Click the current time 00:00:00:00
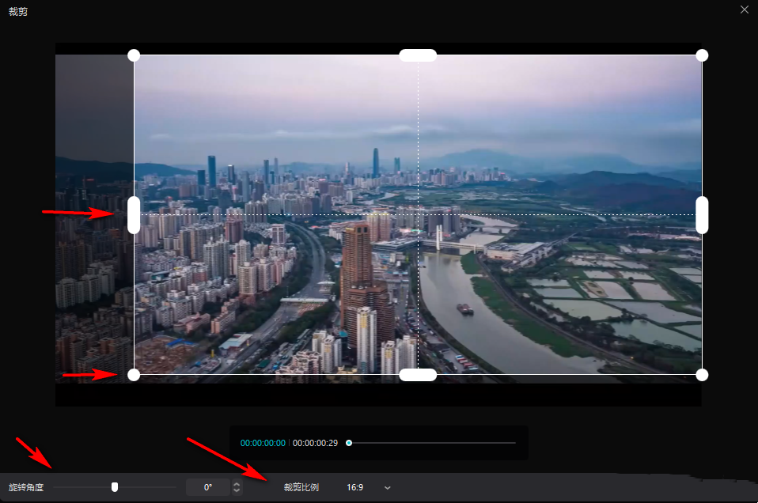This screenshot has height=503, width=758. [263, 443]
